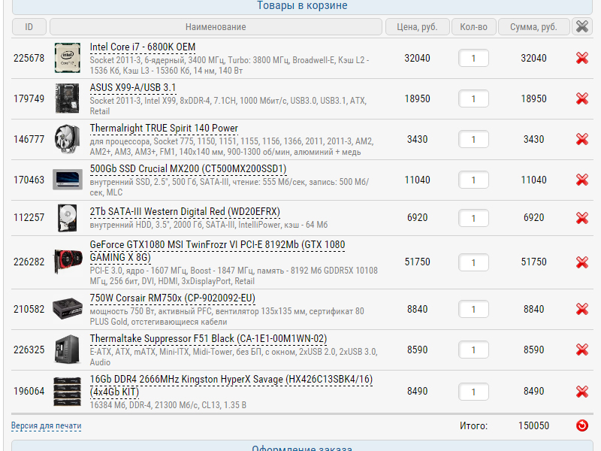Image resolution: width=601 pixels, height=451 pixels.
Task: Select product ID 210582
Action: pyautogui.click(x=29, y=309)
